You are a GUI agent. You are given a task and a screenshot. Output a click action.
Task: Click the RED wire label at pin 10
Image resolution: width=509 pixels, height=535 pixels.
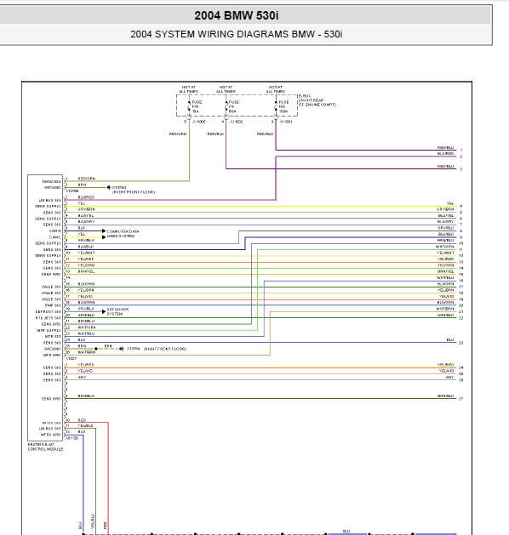coord(82,420)
